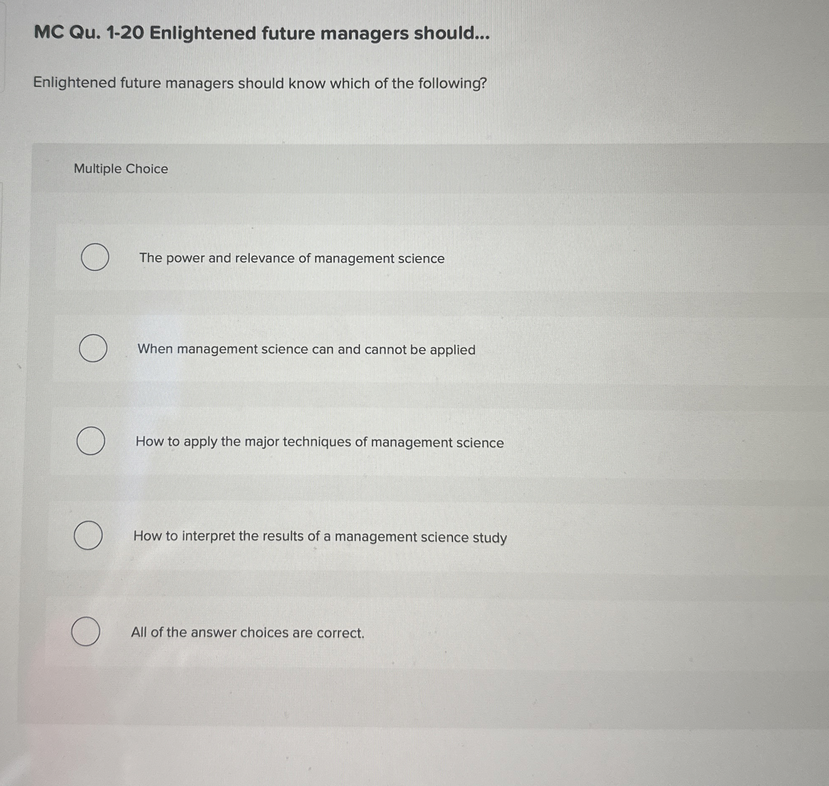Click the text of the fourth answer choice

(x=321, y=535)
